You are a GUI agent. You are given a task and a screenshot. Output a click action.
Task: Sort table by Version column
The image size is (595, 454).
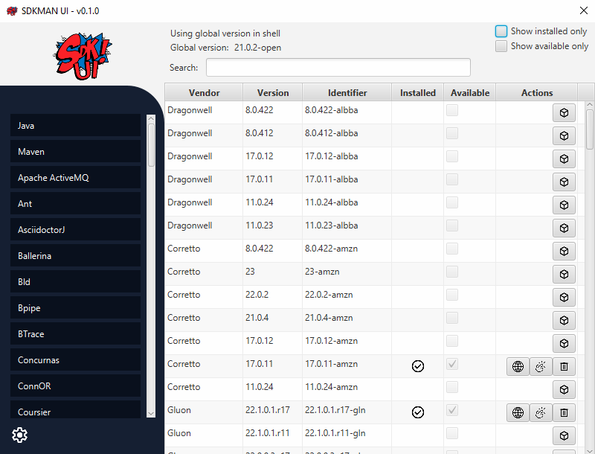tap(273, 92)
